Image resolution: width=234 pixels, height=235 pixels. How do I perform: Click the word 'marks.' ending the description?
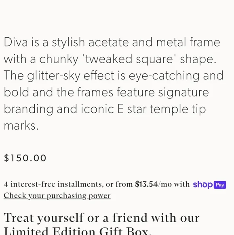click(x=21, y=126)
